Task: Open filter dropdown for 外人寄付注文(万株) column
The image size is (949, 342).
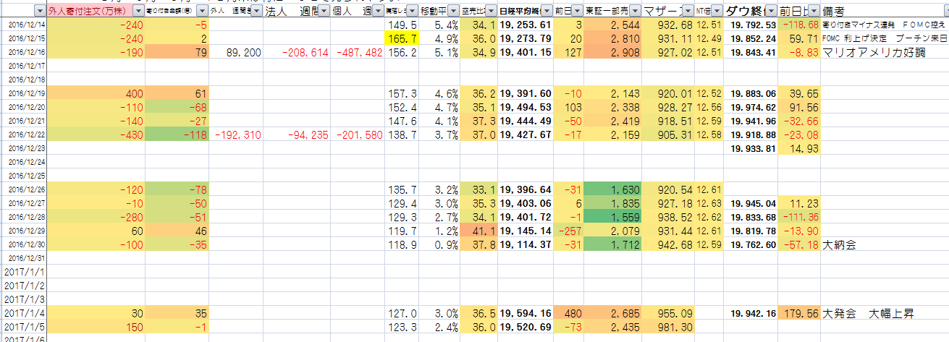Action: [138, 12]
